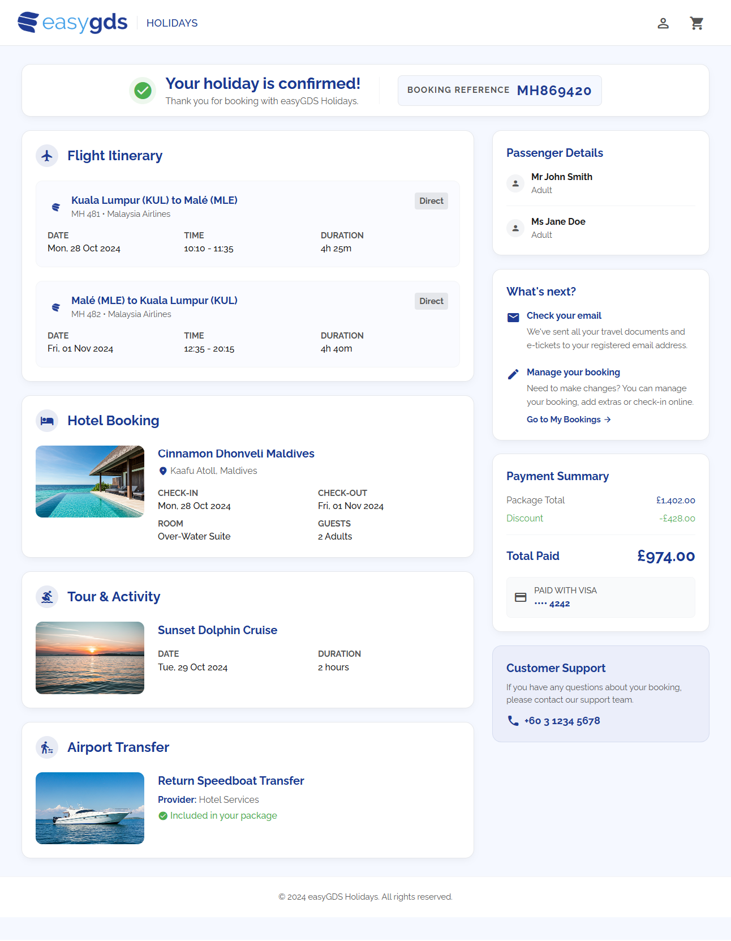Open the shopping cart icon
The height and width of the screenshot is (941, 731).
pyautogui.click(x=696, y=23)
